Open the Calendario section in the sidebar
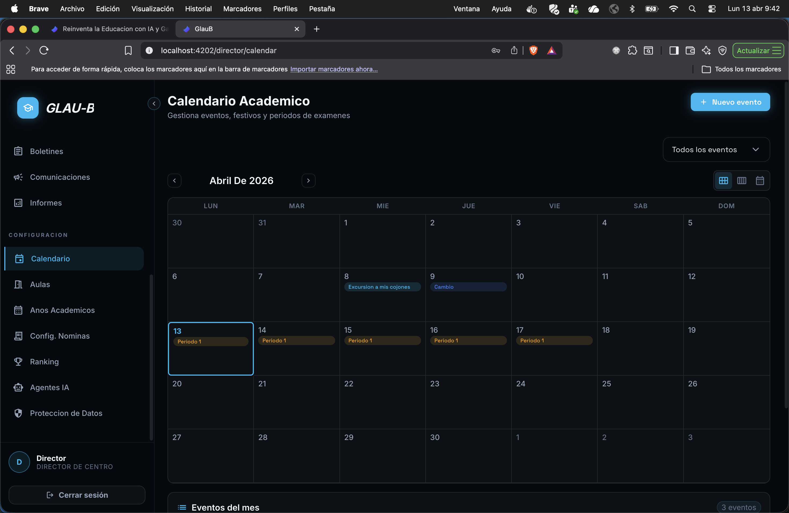Viewport: 789px width, 513px height. (50, 259)
